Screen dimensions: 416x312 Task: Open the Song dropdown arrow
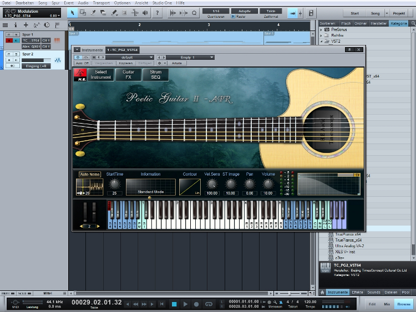click(x=387, y=13)
